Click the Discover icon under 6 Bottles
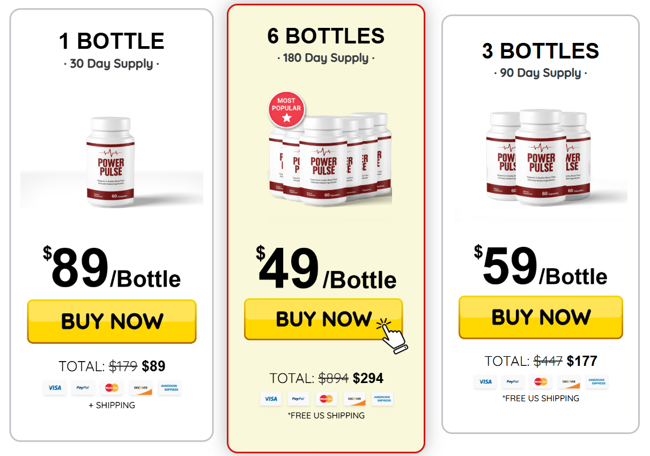The width and height of the screenshot is (650, 456). click(x=354, y=399)
